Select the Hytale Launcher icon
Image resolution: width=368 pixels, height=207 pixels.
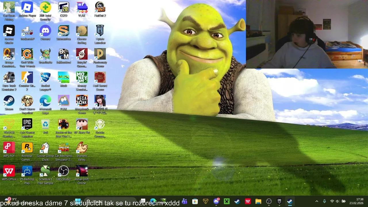pyautogui.click(x=100, y=34)
